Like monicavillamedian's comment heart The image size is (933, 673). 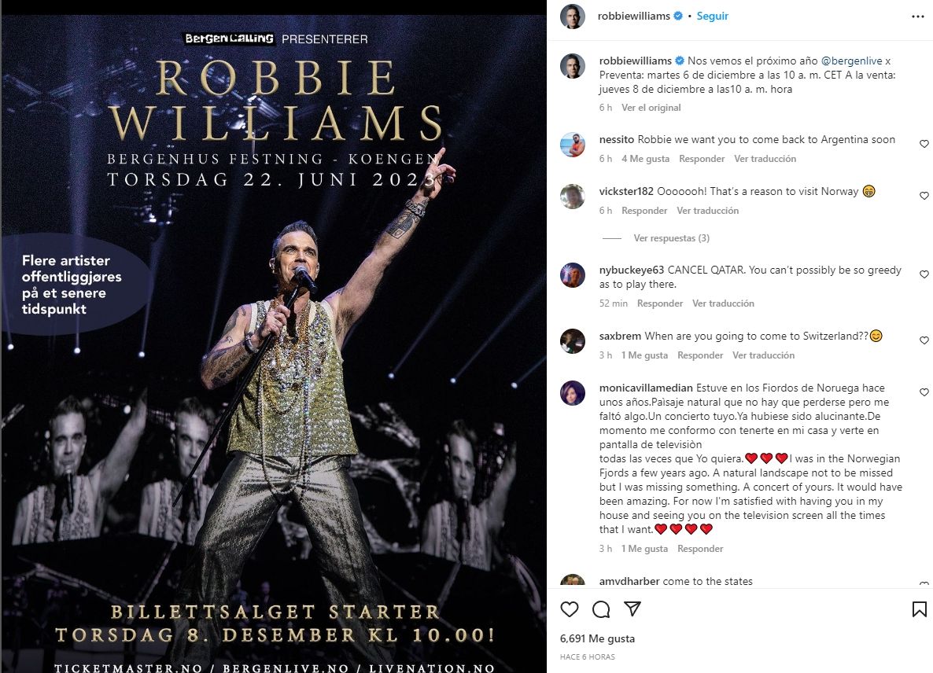[924, 392]
